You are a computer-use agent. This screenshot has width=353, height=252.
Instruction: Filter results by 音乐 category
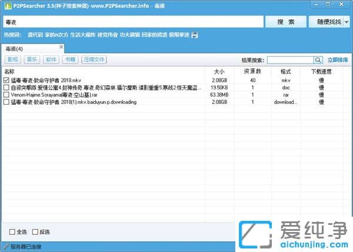[x=32, y=59]
